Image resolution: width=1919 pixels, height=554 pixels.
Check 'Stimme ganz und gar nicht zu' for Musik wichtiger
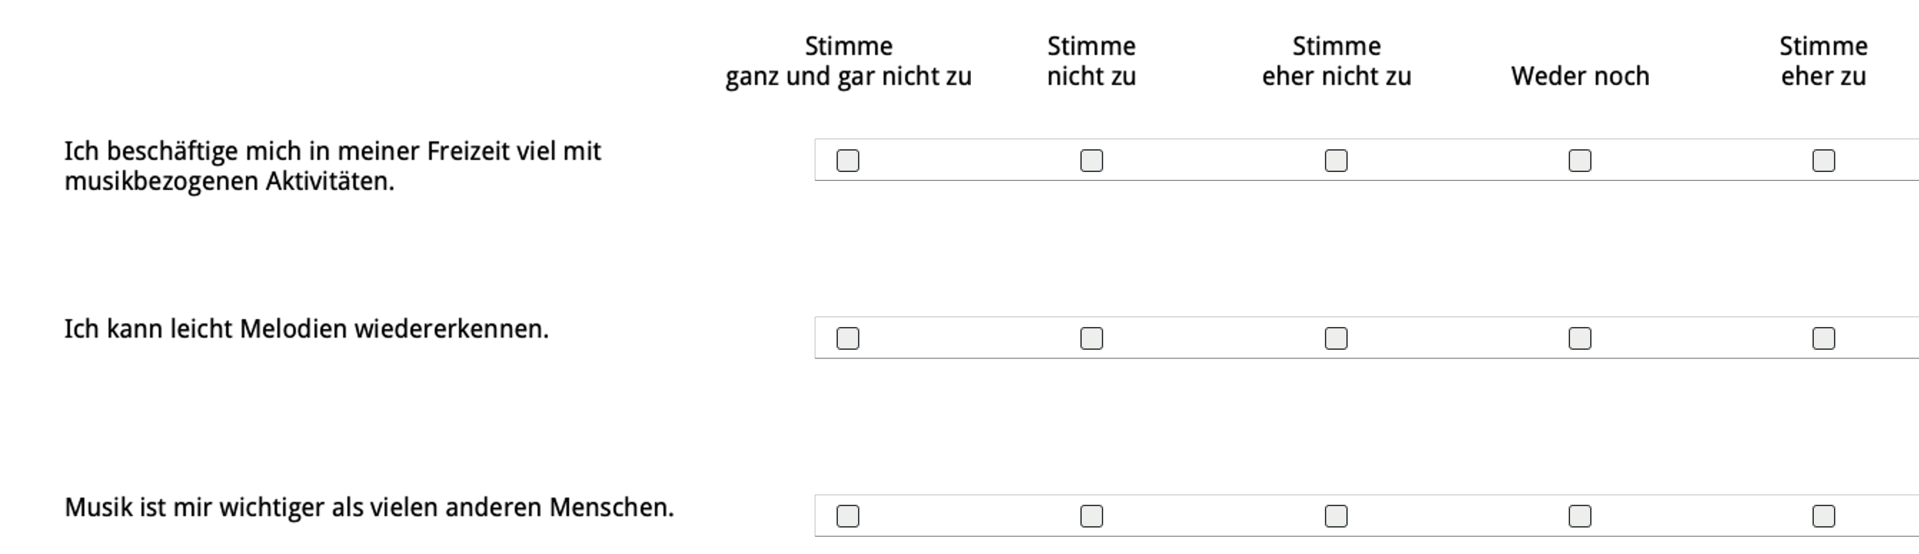[848, 516]
